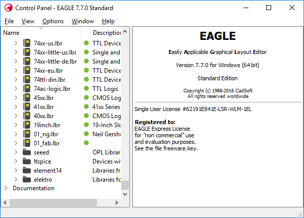Image resolution: width=304 pixels, height=218 pixels.
Task: Expand the ltspice folder chevron
Action: (x=16, y=161)
